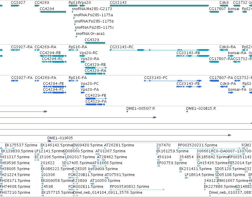Image resolution: width=252 pixels, height=197 pixels.
Task: Select the RP003520231.5prime EST label
Action: (198, 145)
